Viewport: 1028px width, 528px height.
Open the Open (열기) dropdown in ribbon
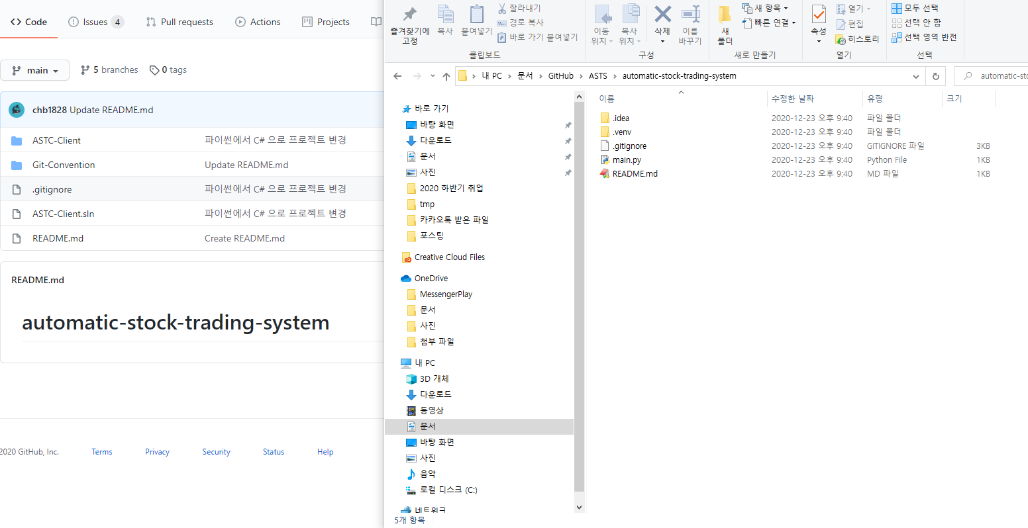coord(854,9)
